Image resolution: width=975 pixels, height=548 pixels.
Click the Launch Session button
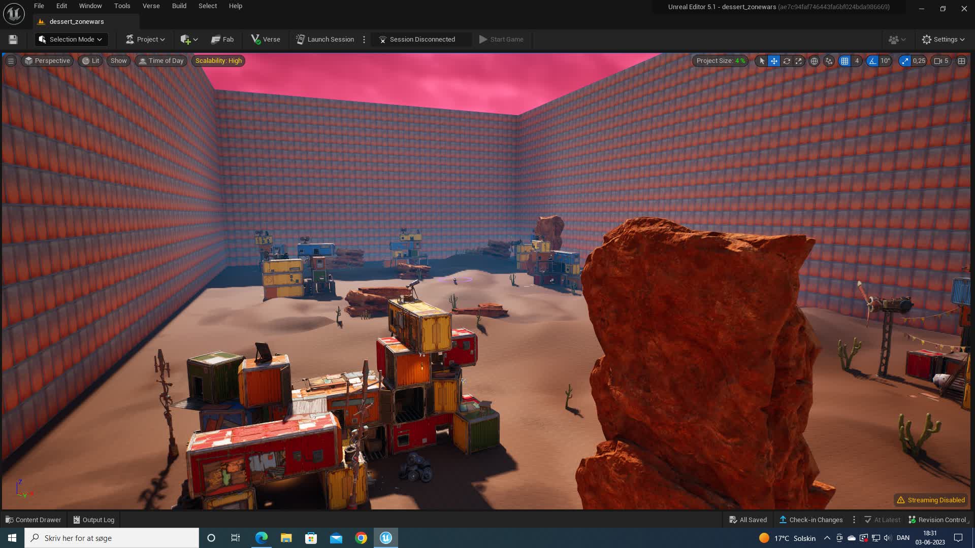[x=325, y=40]
